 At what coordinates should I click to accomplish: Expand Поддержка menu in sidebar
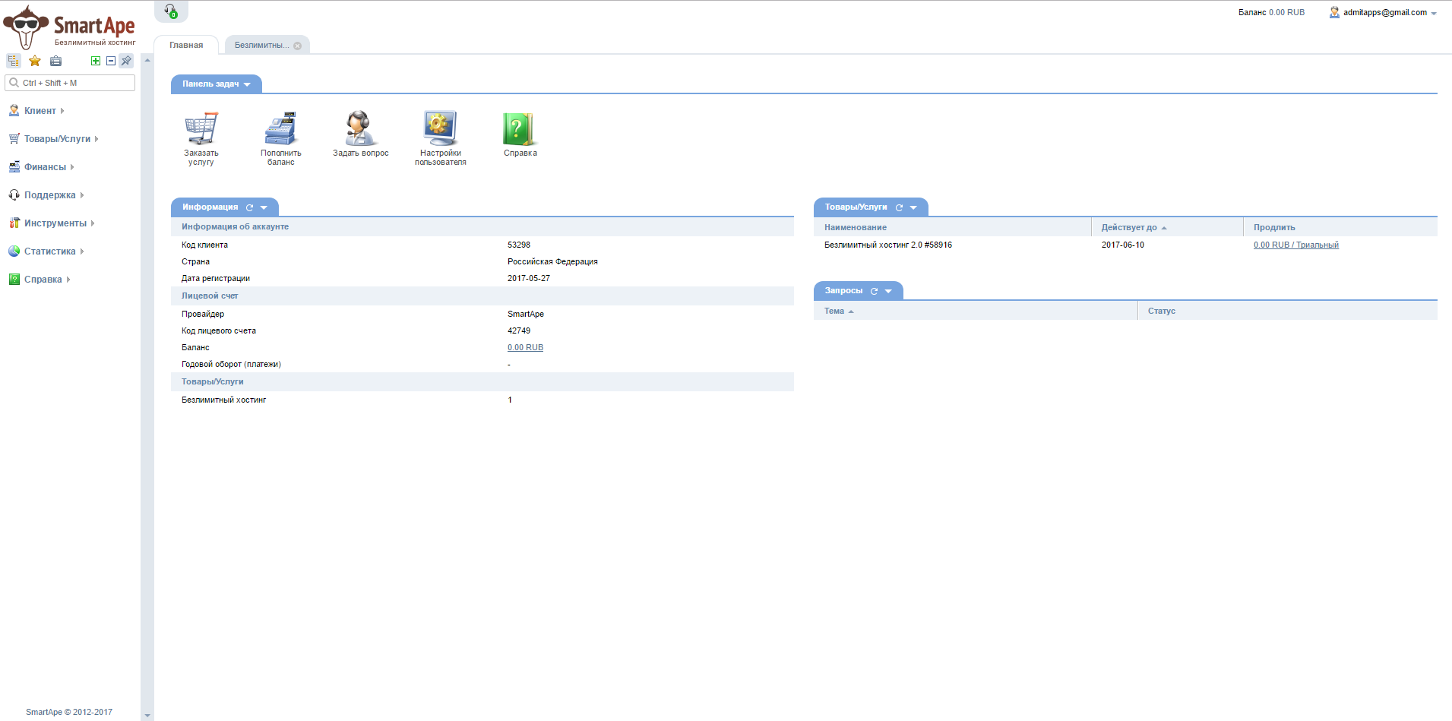point(46,195)
